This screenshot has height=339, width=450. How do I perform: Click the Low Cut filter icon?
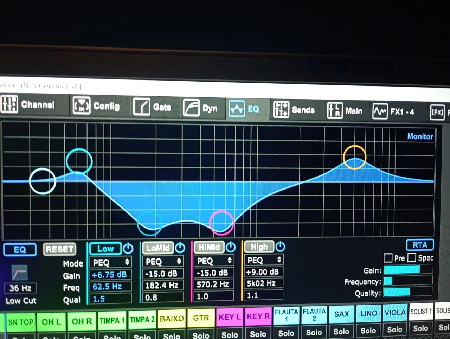pos(19,273)
